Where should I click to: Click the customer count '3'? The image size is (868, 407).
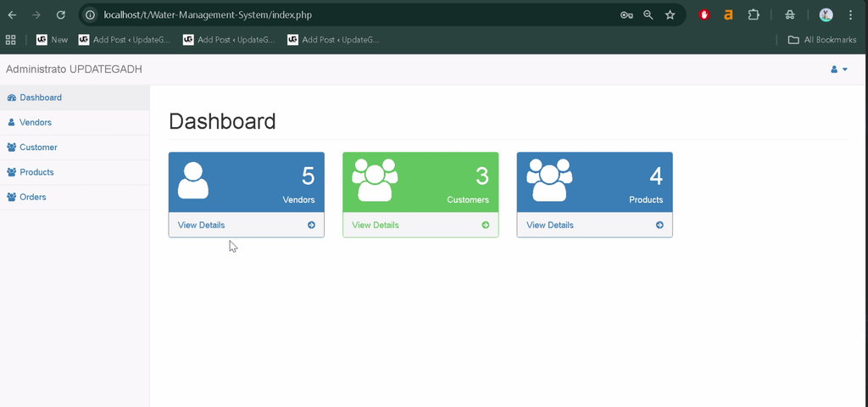click(482, 176)
